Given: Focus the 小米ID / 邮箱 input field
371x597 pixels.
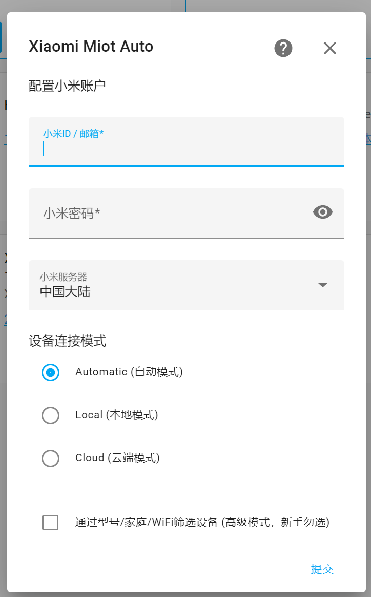Looking at the screenshot, I should pos(186,148).
